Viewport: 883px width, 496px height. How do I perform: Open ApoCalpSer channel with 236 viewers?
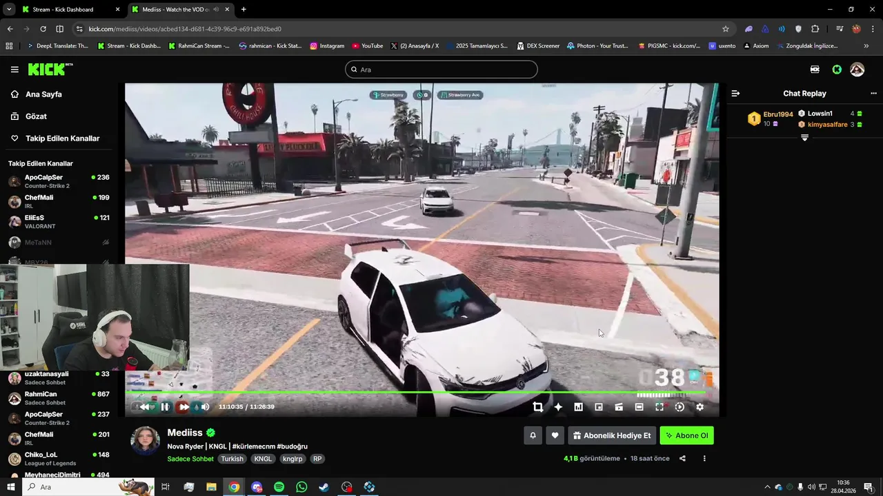(59, 181)
